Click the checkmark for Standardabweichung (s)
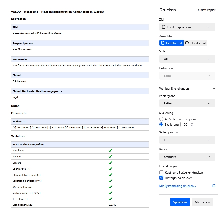The image size is (223, 215). click(x=110, y=175)
